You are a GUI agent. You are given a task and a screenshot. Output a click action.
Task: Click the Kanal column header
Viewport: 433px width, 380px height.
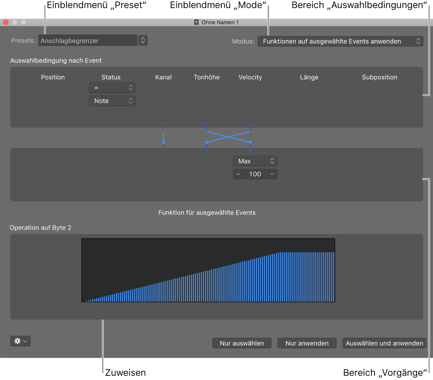[163, 77]
